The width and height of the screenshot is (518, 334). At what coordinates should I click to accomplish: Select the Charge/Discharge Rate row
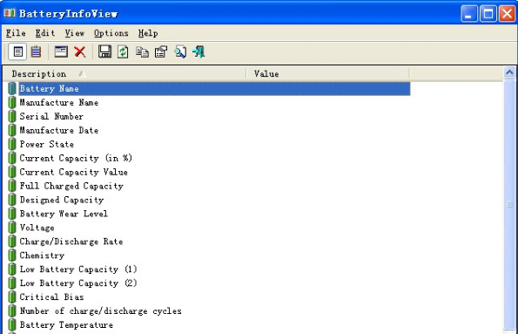tap(209, 242)
